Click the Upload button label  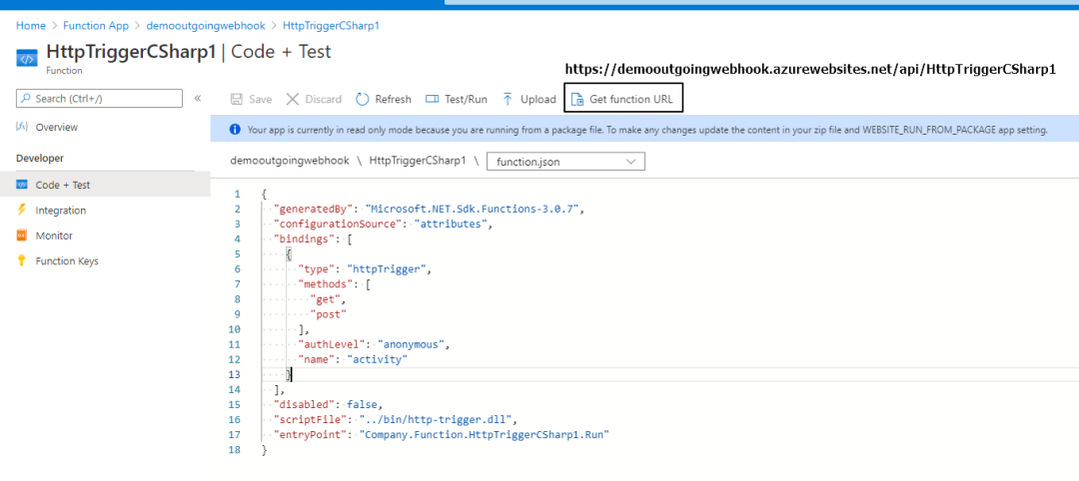[x=539, y=100]
